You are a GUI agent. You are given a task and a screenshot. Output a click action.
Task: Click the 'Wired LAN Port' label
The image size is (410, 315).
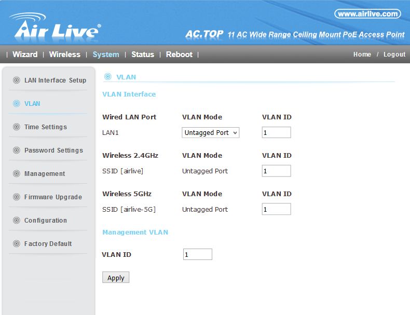[x=129, y=117]
